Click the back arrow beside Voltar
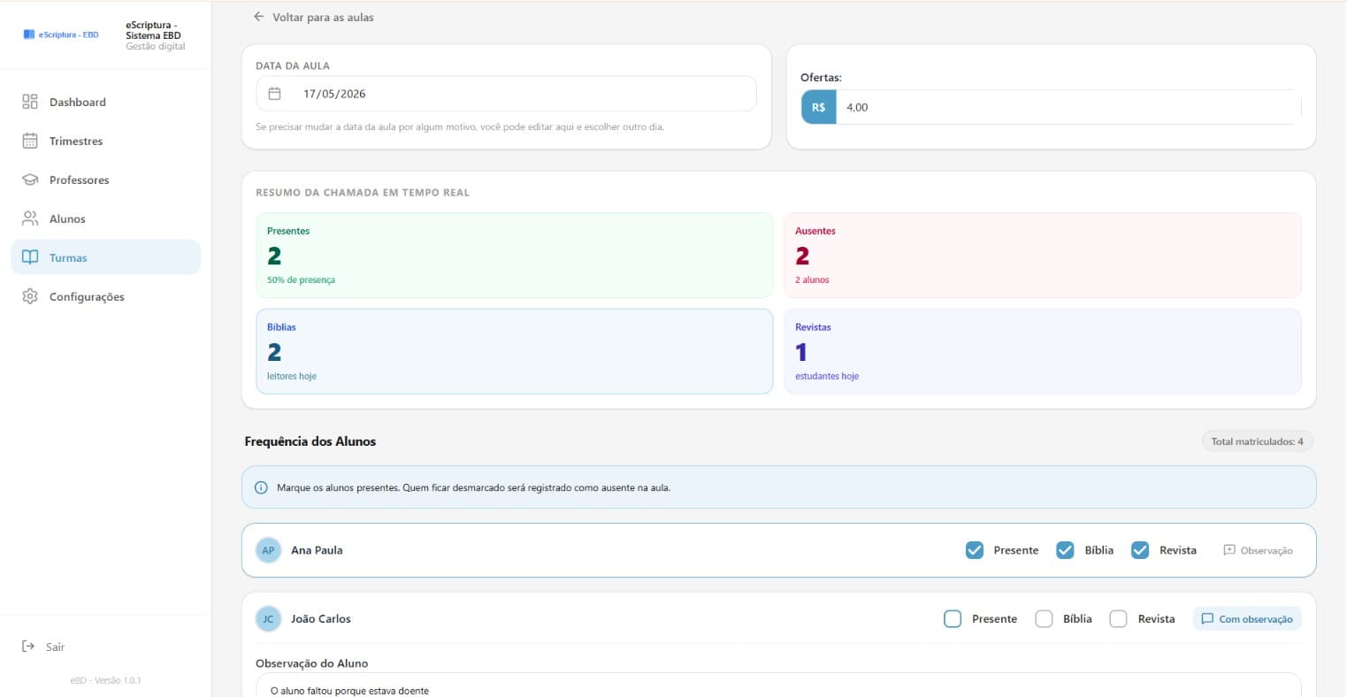Image resolution: width=1347 pixels, height=697 pixels. click(x=258, y=17)
